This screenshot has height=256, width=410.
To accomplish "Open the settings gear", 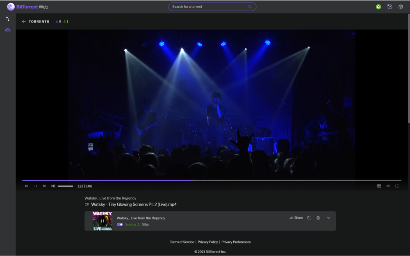I will click(x=400, y=7).
